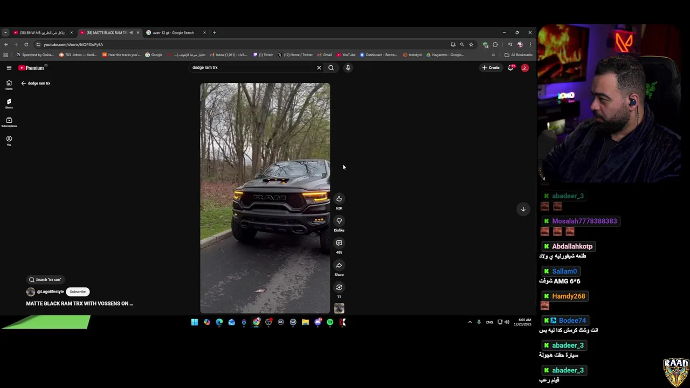Open Spotify from the taskbar
Viewport: 690px width, 388px height.
330,322
